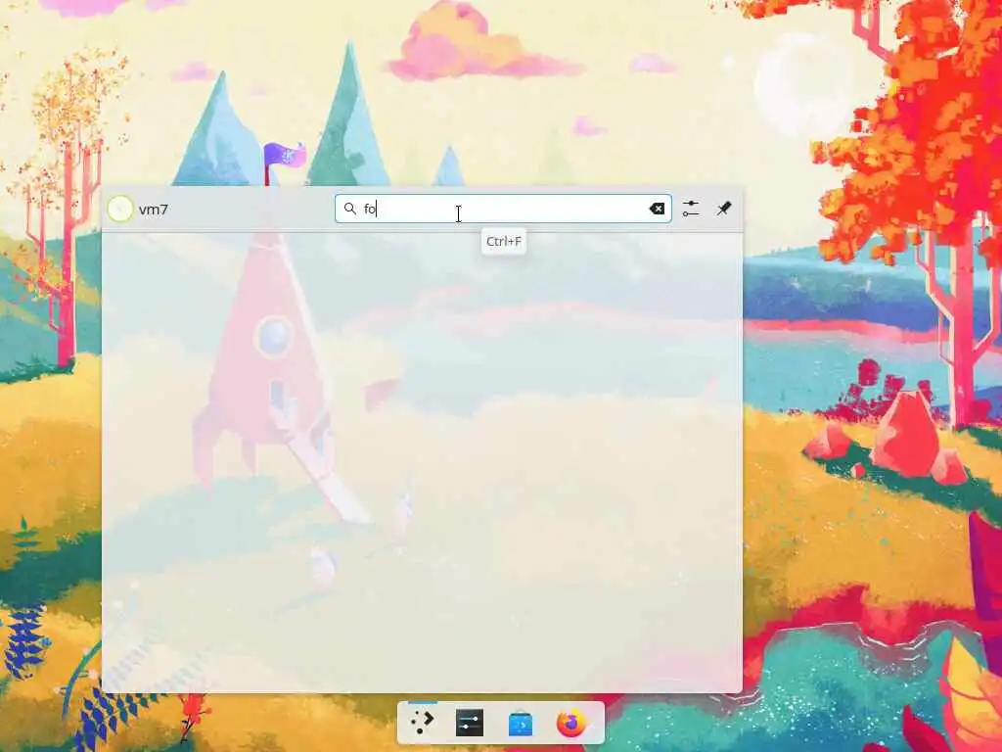Click the vm7 user avatar icon
This screenshot has width=1002, height=752.
point(120,210)
